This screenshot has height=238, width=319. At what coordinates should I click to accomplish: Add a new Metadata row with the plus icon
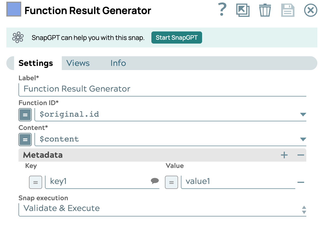coord(284,155)
